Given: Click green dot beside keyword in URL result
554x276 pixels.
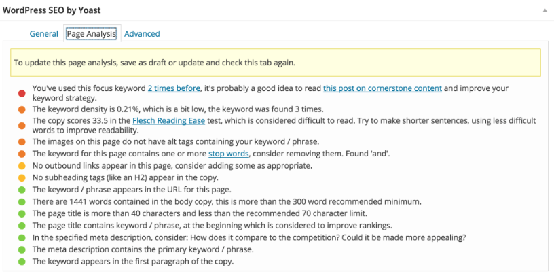Looking at the screenshot, I should click(22, 190).
